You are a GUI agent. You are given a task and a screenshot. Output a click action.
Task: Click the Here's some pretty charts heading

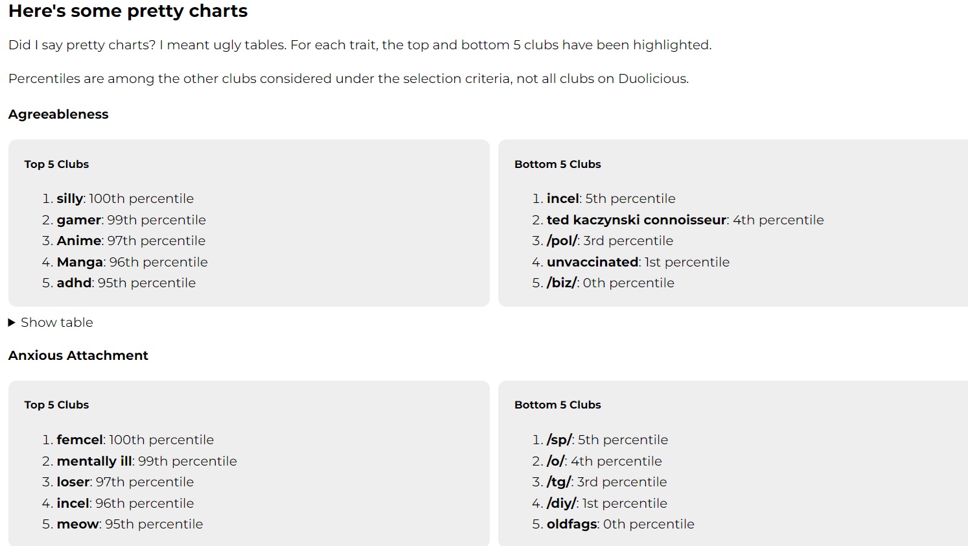pos(128,11)
